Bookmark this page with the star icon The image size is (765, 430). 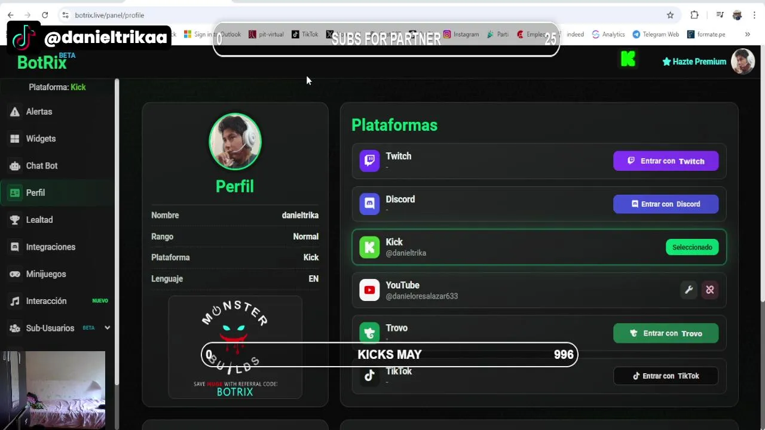[670, 15]
